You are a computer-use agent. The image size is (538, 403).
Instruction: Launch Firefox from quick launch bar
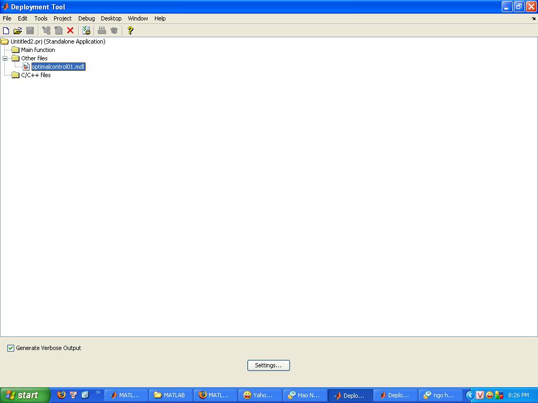tap(61, 395)
